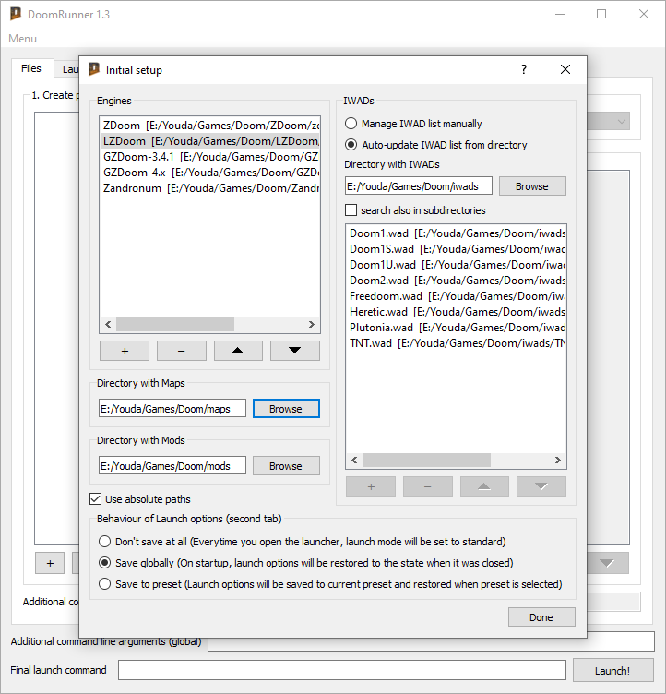Image resolution: width=666 pixels, height=694 pixels.
Task: Close the Initial setup dialog
Action: point(565,69)
